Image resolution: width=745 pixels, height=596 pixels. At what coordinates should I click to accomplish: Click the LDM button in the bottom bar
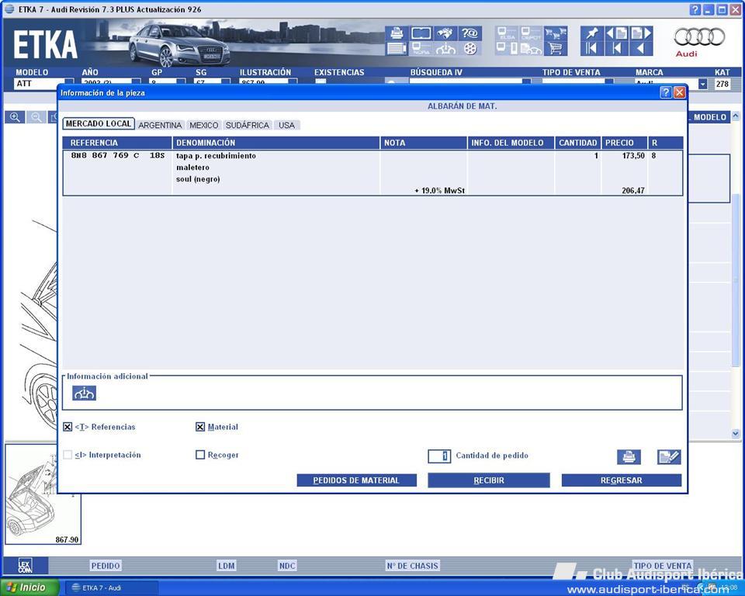(x=227, y=566)
